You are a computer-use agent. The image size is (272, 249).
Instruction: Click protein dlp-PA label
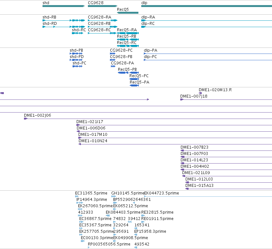pyautogui.click(x=151, y=50)
